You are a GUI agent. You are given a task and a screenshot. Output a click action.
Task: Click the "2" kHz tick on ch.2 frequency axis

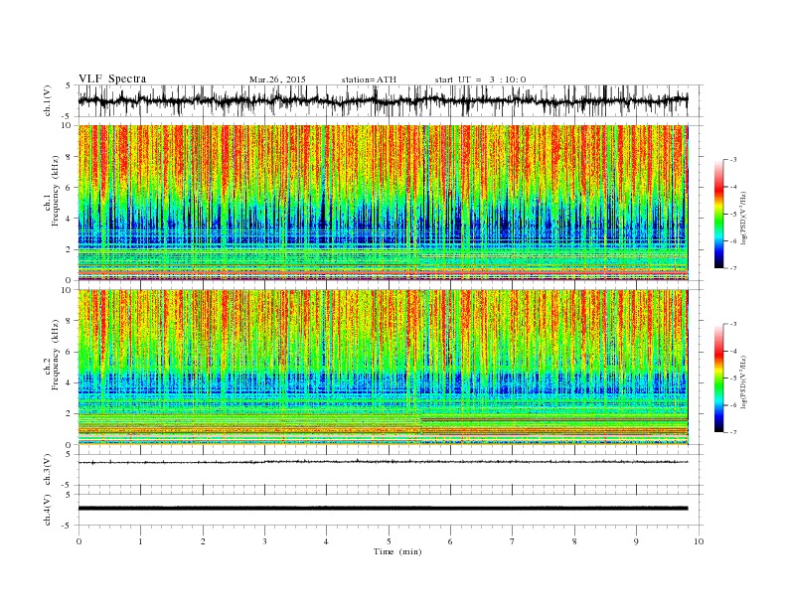click(x=69, y=414)
